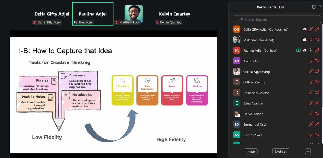The width and height of the screenshot is (323, 158).
Task: Select 'Ekuwa Adade' participant name
Action: [x=253, y=114]
